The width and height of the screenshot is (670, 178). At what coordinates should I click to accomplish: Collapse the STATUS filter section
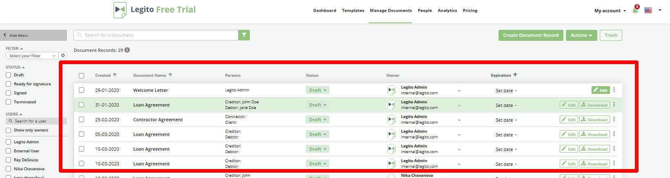[x=15, y=67]
